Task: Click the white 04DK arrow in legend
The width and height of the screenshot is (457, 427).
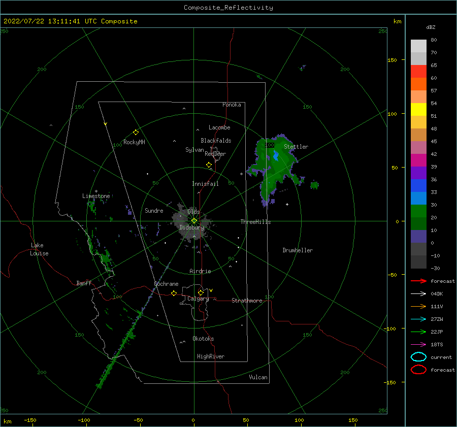Action: click(418, 294)
